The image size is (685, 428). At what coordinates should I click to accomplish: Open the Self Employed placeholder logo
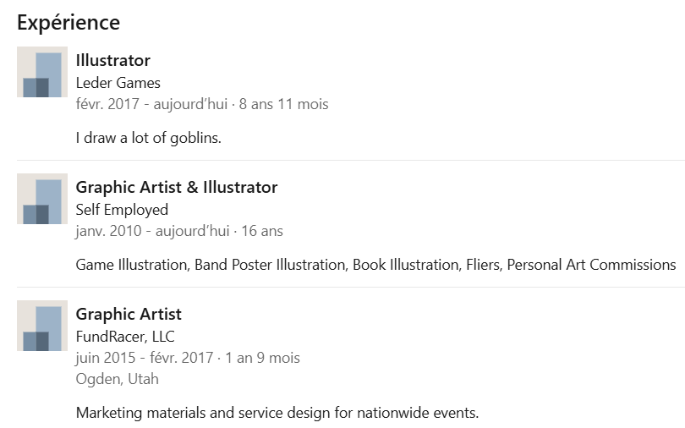(x=42, y=199)
